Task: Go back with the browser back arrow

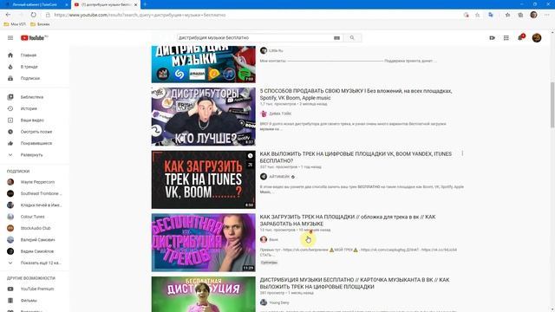Action: pos(8,15)
